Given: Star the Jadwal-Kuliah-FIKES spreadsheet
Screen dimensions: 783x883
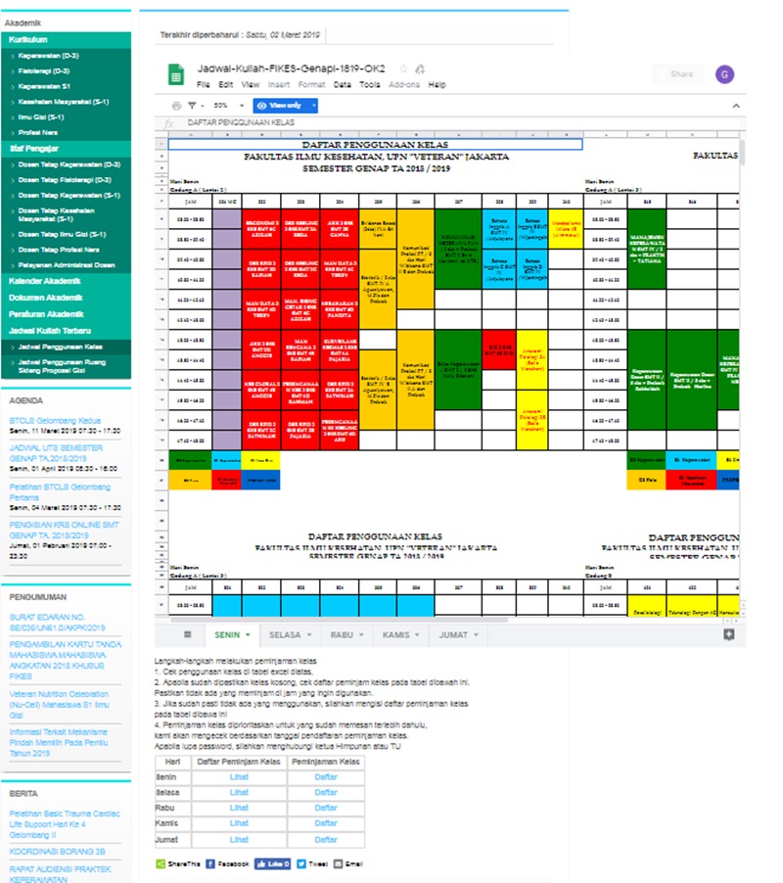Looking at the screenshot, I should pos(403,70).
